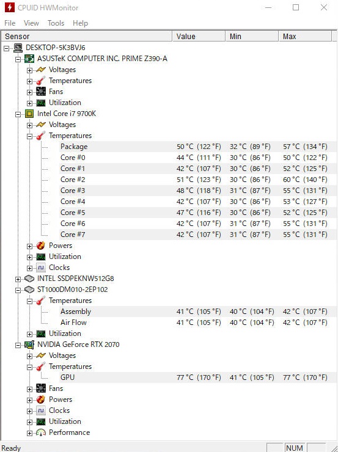338x452 pixels.
Task: Expand the motherboard Voltages node
Action: coord(30,70)
